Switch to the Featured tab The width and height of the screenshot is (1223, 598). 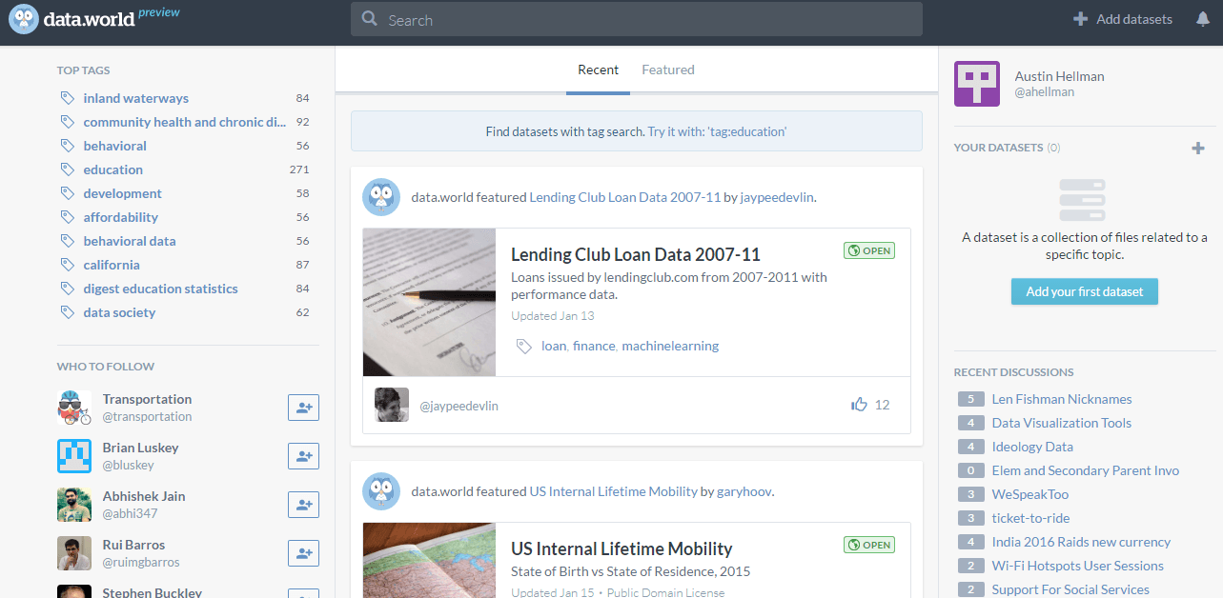(x=667, y=70)
